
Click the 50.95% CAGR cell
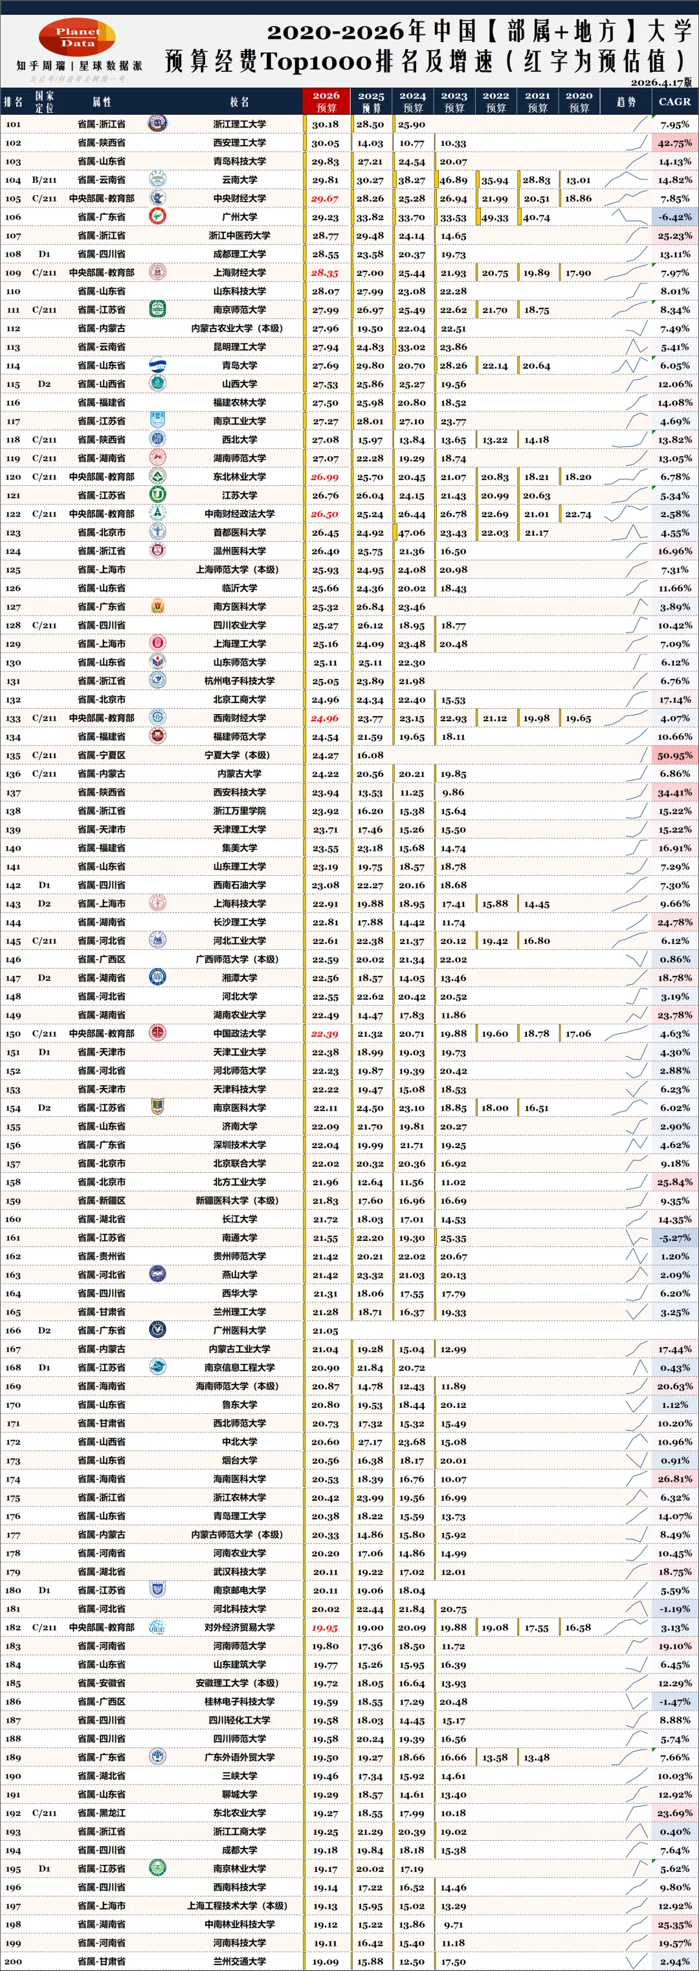point(674,754)
